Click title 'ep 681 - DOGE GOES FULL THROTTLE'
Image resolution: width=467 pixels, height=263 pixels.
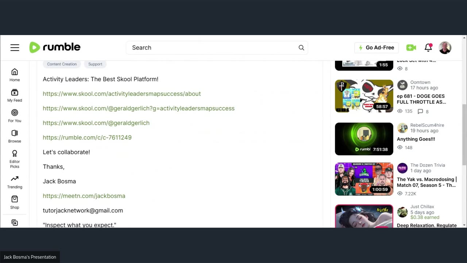tap(421, 99)
